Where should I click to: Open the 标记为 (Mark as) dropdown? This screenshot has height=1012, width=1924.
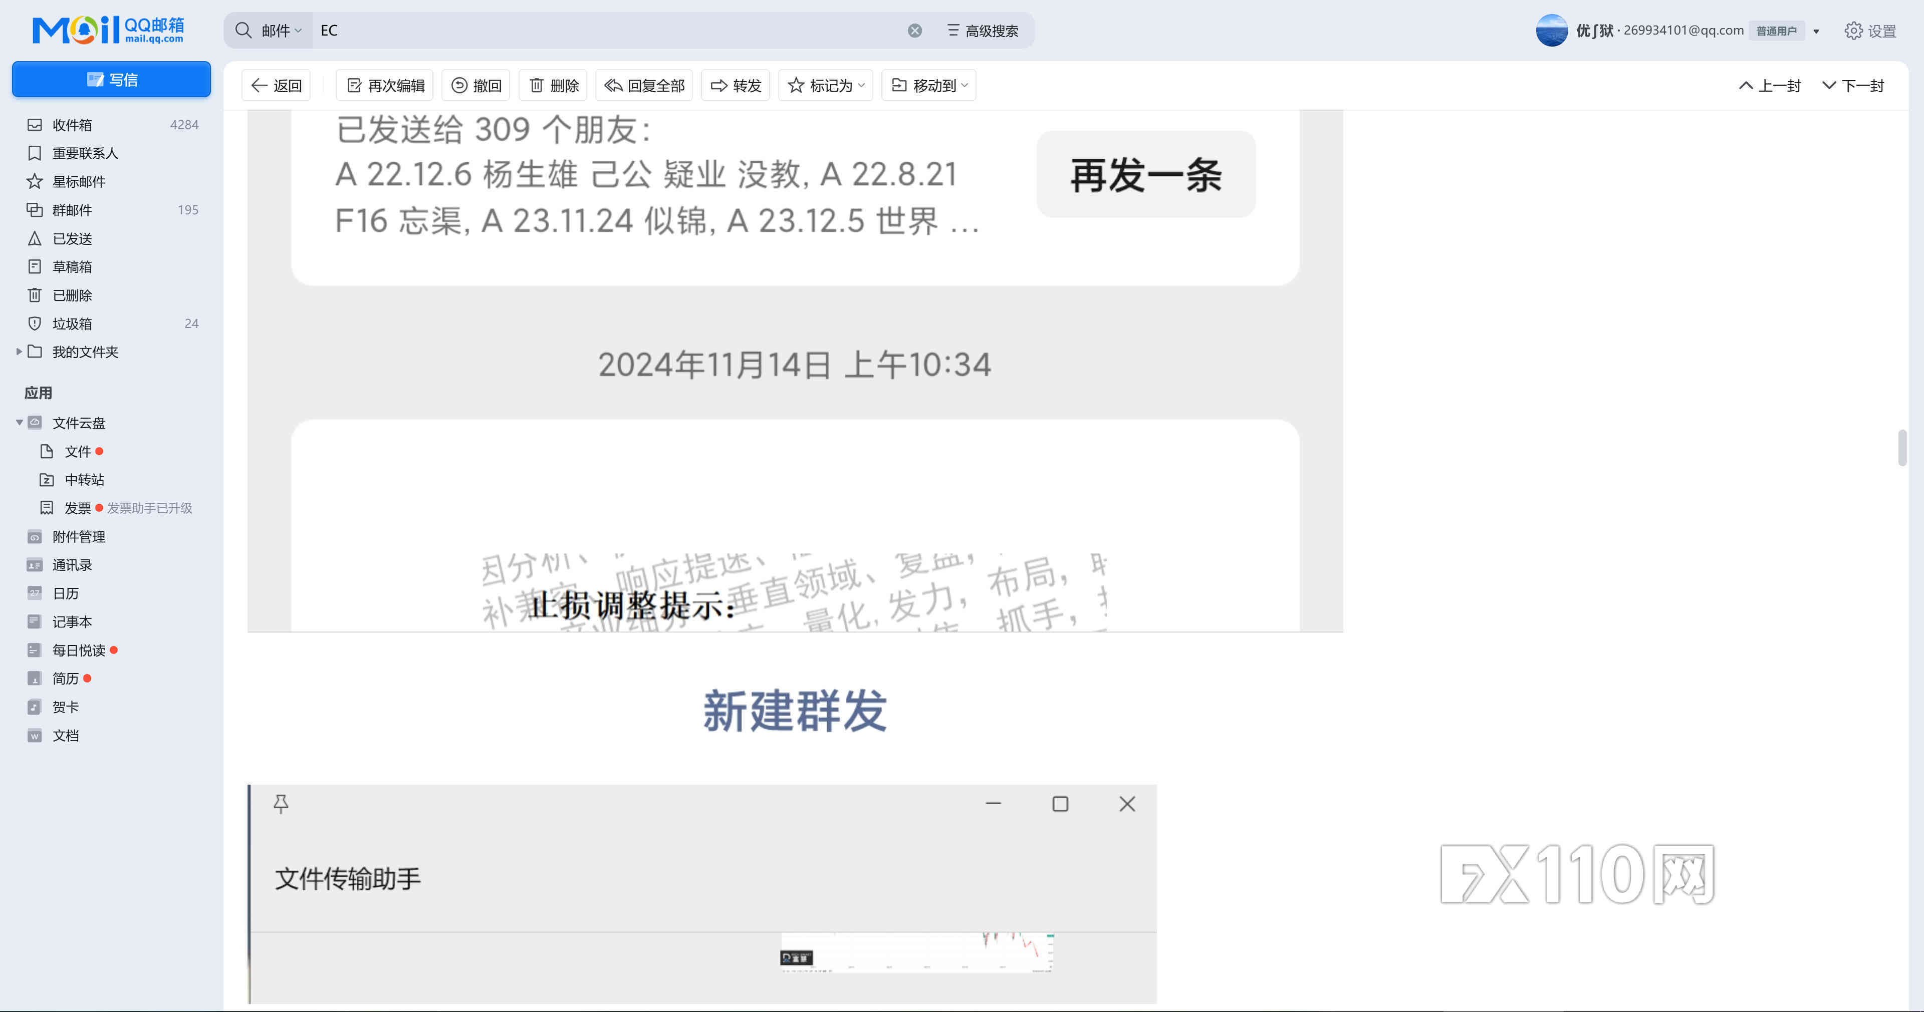(825, 86)
